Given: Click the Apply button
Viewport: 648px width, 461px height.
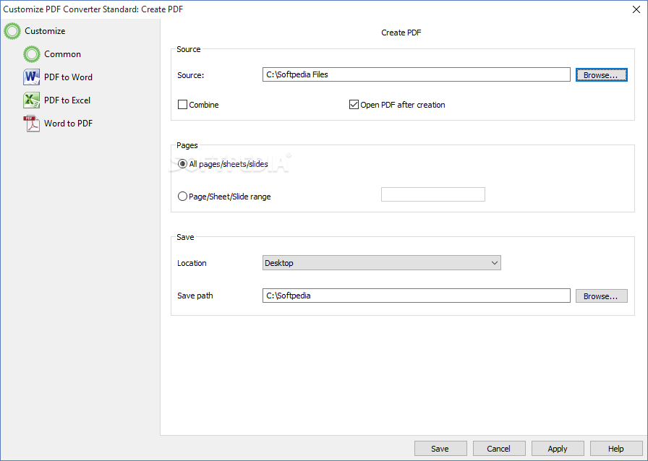Looking at the screenshot, I should coord(558,449).
